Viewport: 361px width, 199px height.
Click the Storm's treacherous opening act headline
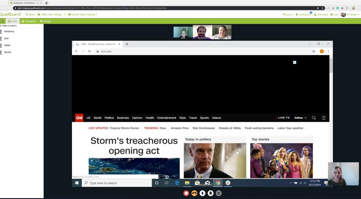(x=134, y=146)
